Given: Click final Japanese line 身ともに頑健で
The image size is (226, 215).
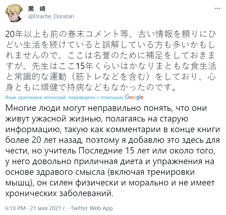Looking at the screenshot, I should 91,87.
